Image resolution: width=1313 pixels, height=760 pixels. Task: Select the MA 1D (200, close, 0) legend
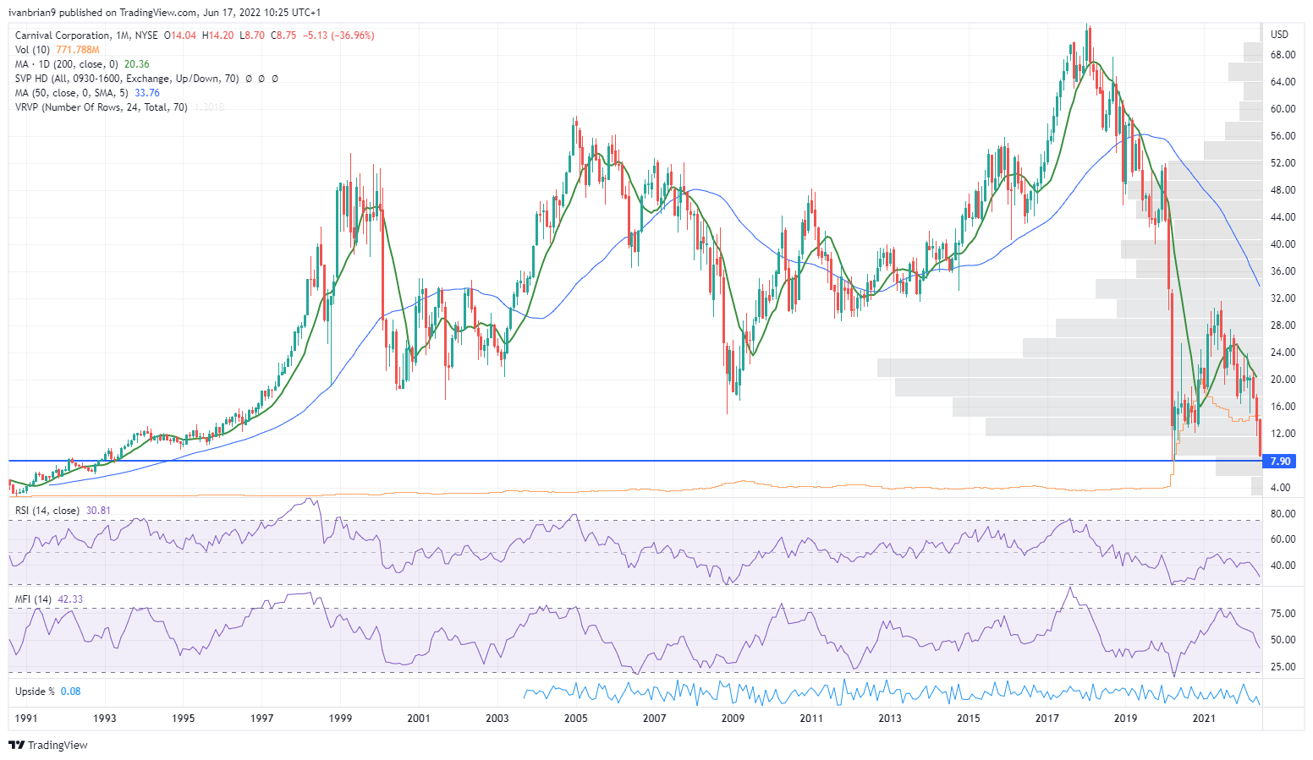tap(68, 64)
